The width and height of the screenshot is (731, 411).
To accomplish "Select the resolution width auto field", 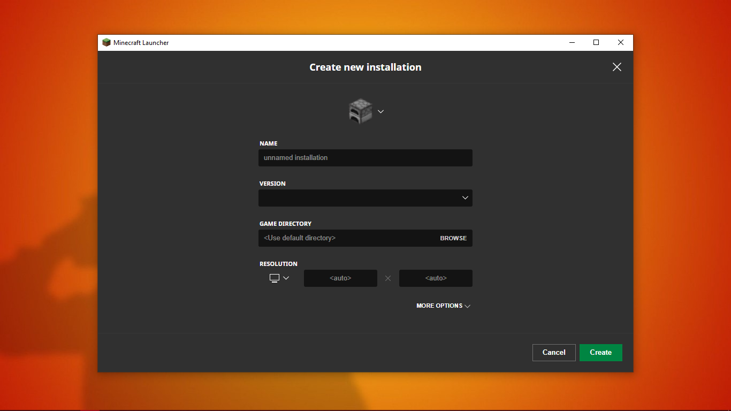I will pos(340,278).
